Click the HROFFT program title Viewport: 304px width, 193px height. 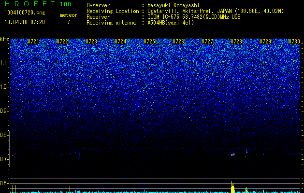30,4
